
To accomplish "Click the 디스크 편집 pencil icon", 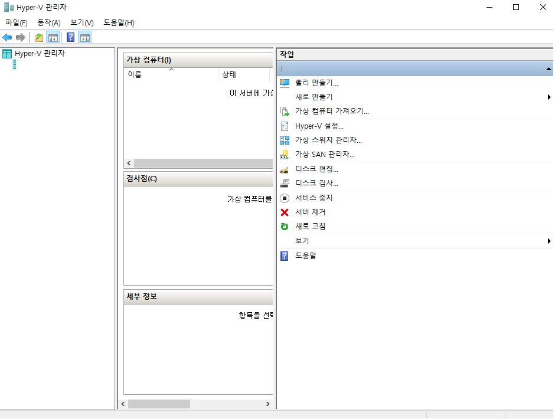I will click(x=285, y=169).
